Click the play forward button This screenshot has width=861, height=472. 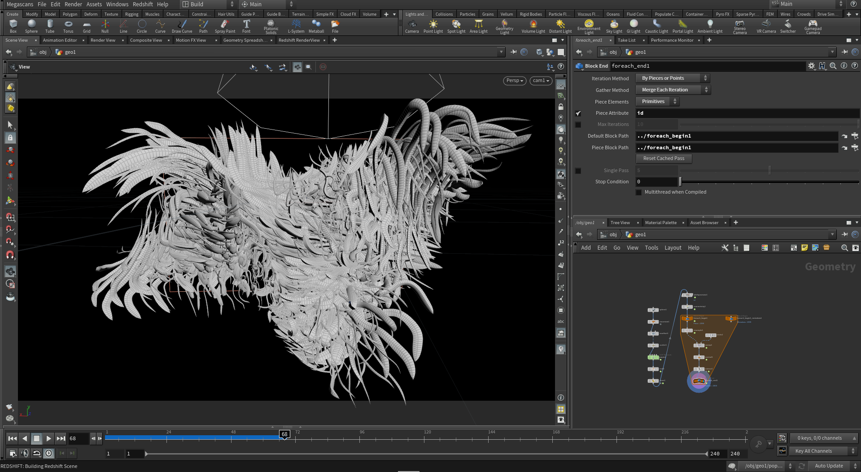(49, 438)
